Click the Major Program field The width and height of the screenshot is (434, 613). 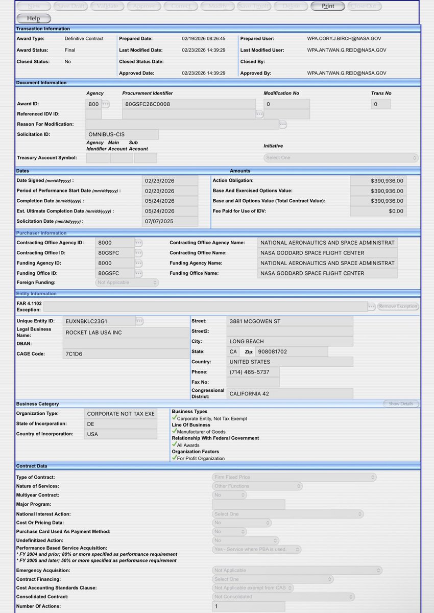point(249,505)
